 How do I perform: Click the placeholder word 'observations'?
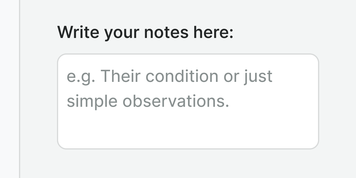pos(174,101)
